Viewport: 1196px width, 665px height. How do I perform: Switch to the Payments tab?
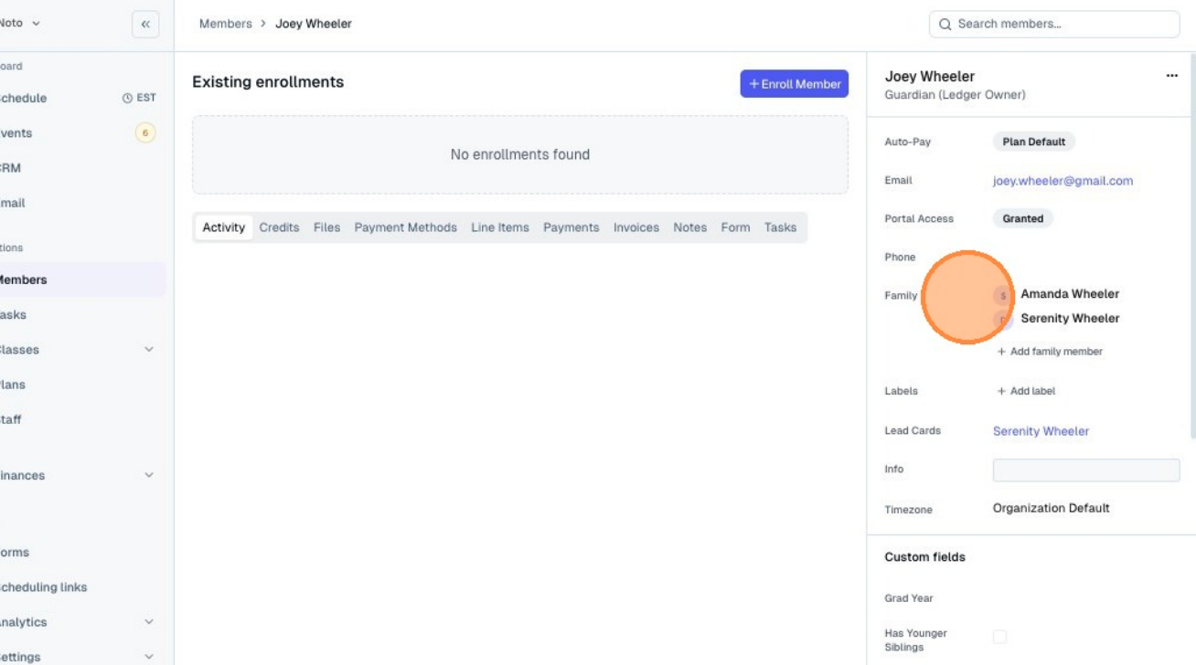click(571, 227)
